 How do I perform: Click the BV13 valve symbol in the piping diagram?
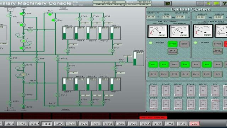[x=10, y=102]
